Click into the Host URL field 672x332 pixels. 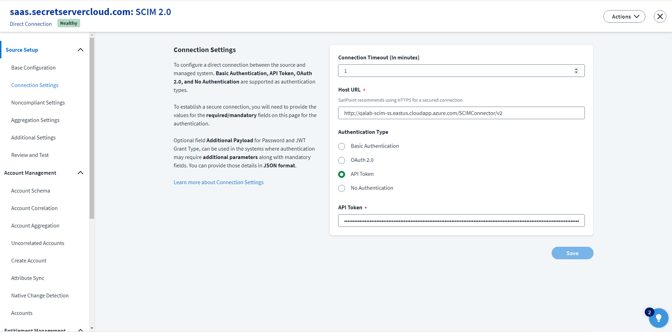tap(461, 113)
